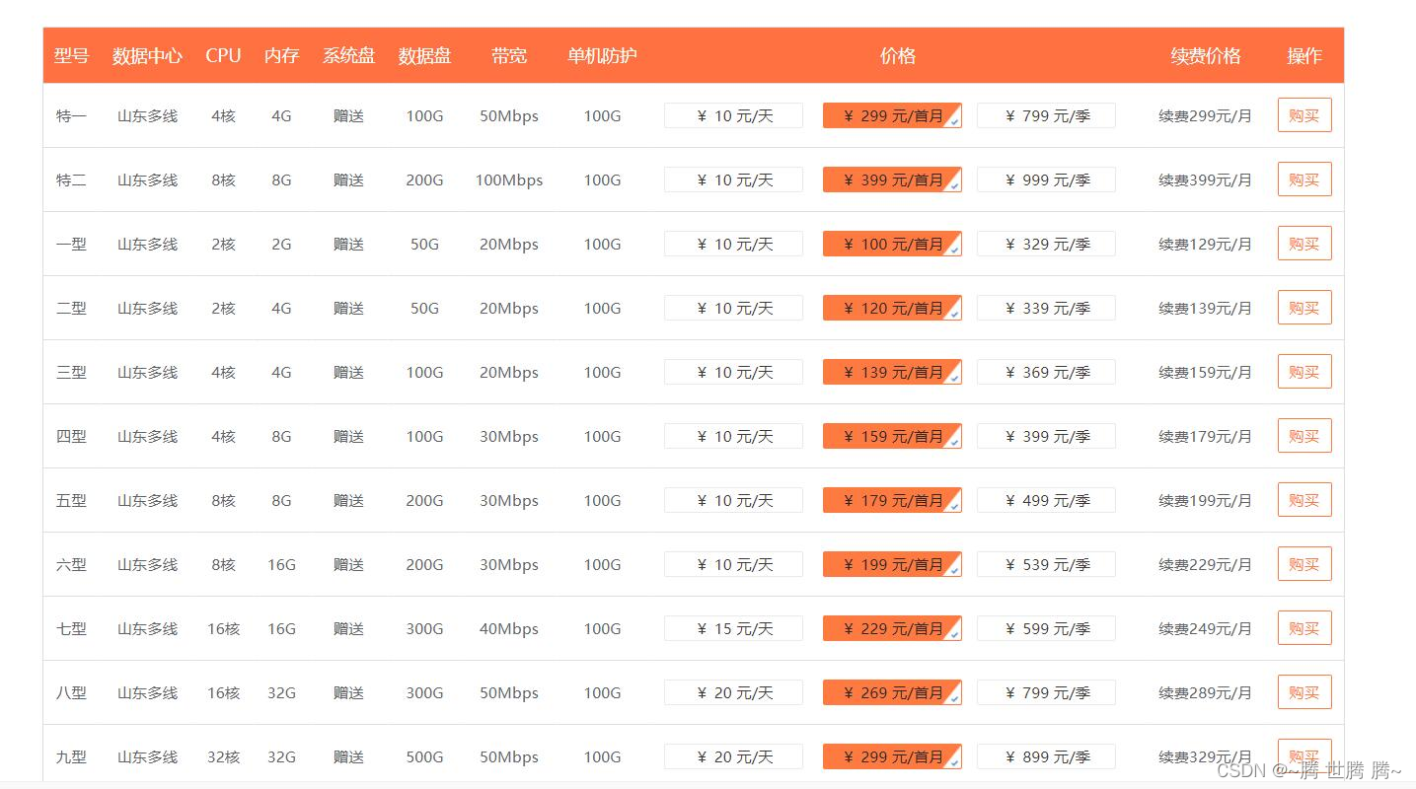
Task: Select 10元/天 option in 特二 row
Action: [733, 179]
